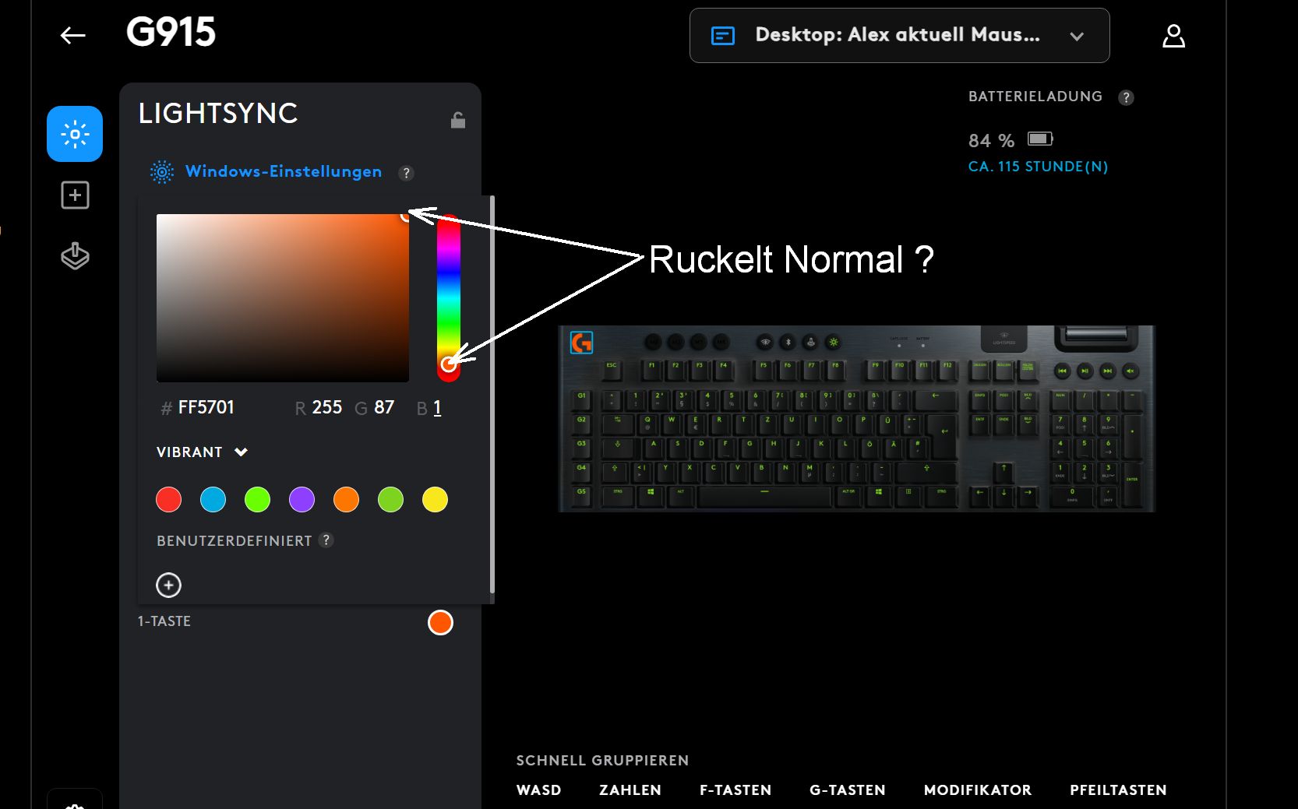Image resolution: width=1298 pixels, height=809 pixels.
Task: Toggle the LIGHTSYNC lock icon
Action: tap(458, 119)
